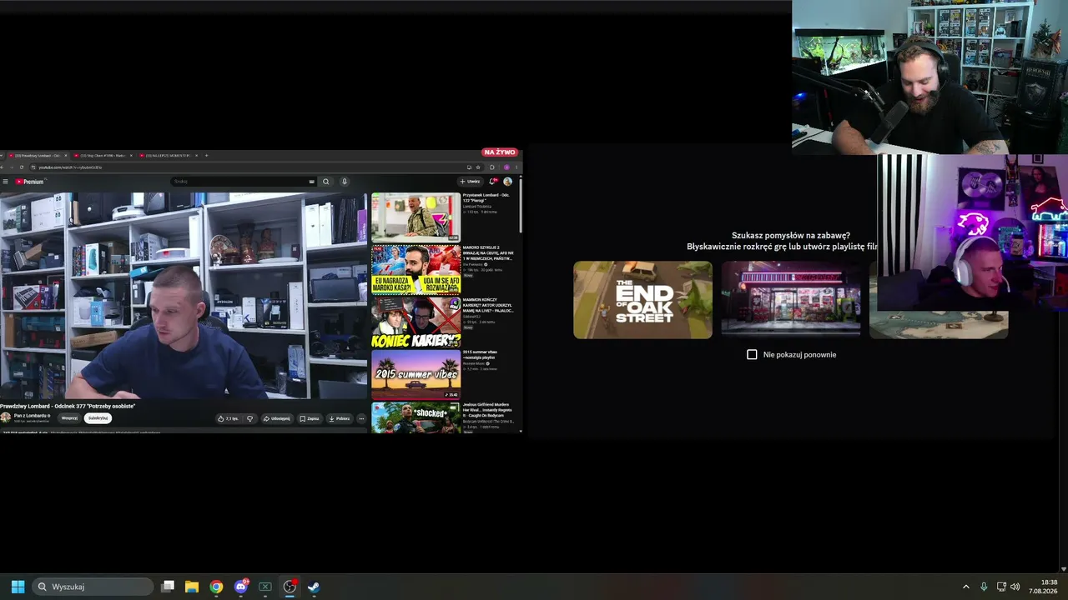Open the Koniec Kariery video thumbnail

[x=416, y=322]
